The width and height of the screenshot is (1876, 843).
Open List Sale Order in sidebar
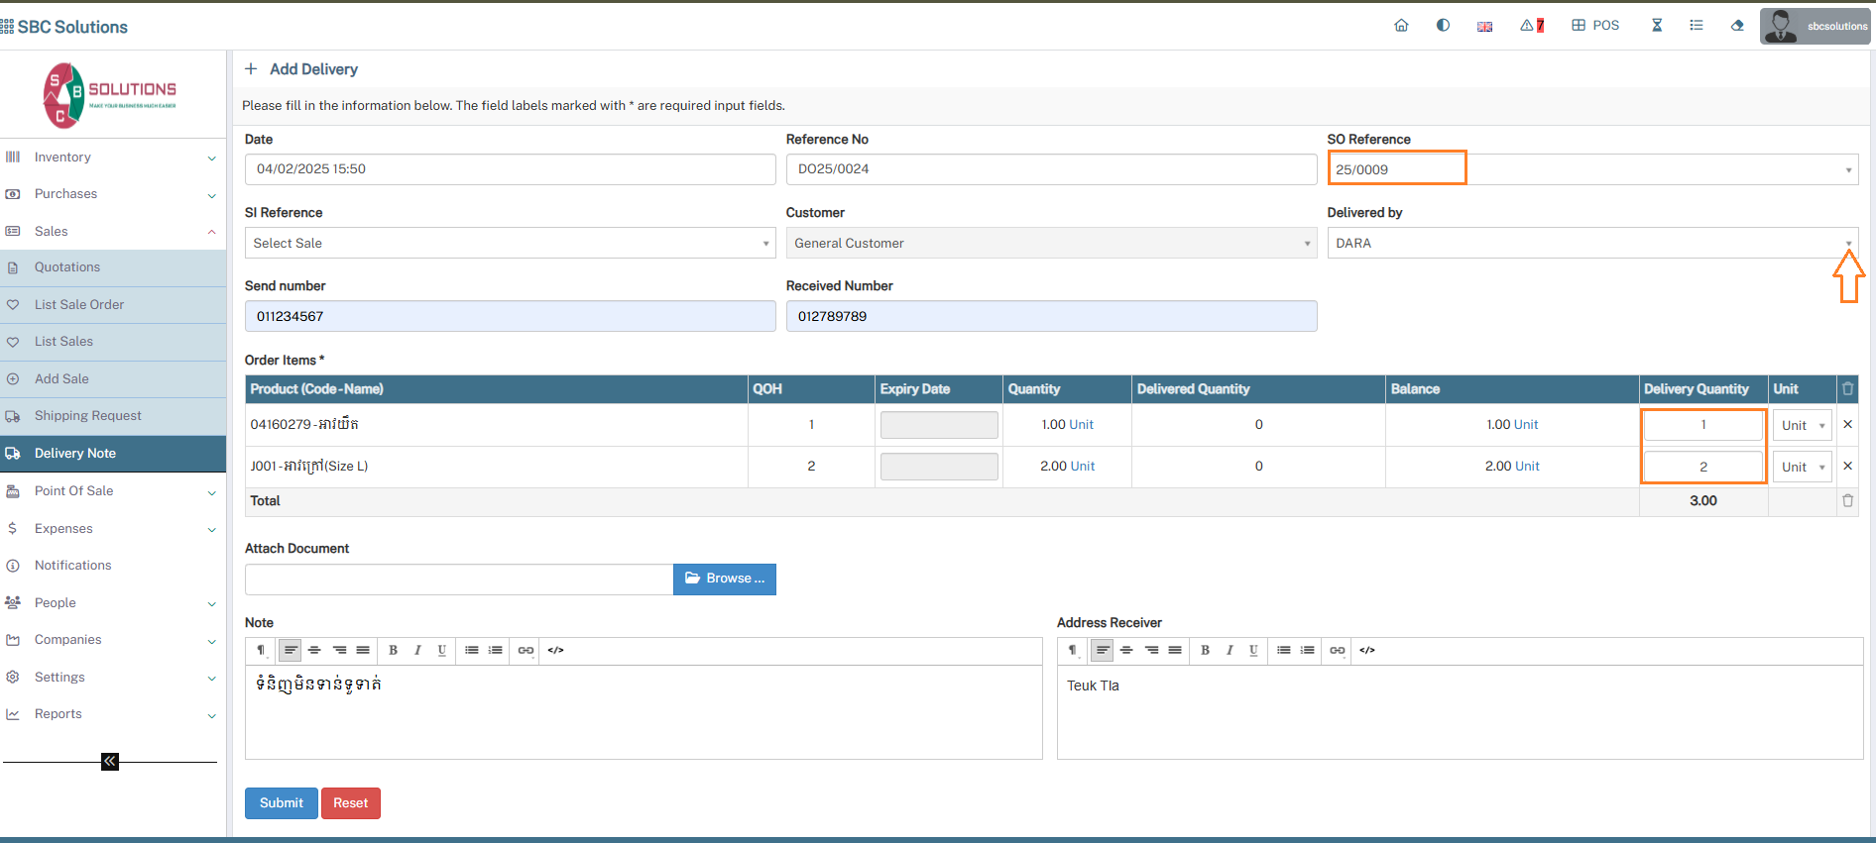click(79, 305)
